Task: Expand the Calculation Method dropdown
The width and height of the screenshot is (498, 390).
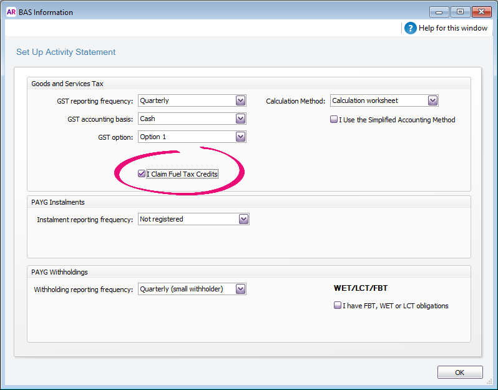Action: [432, 100]
